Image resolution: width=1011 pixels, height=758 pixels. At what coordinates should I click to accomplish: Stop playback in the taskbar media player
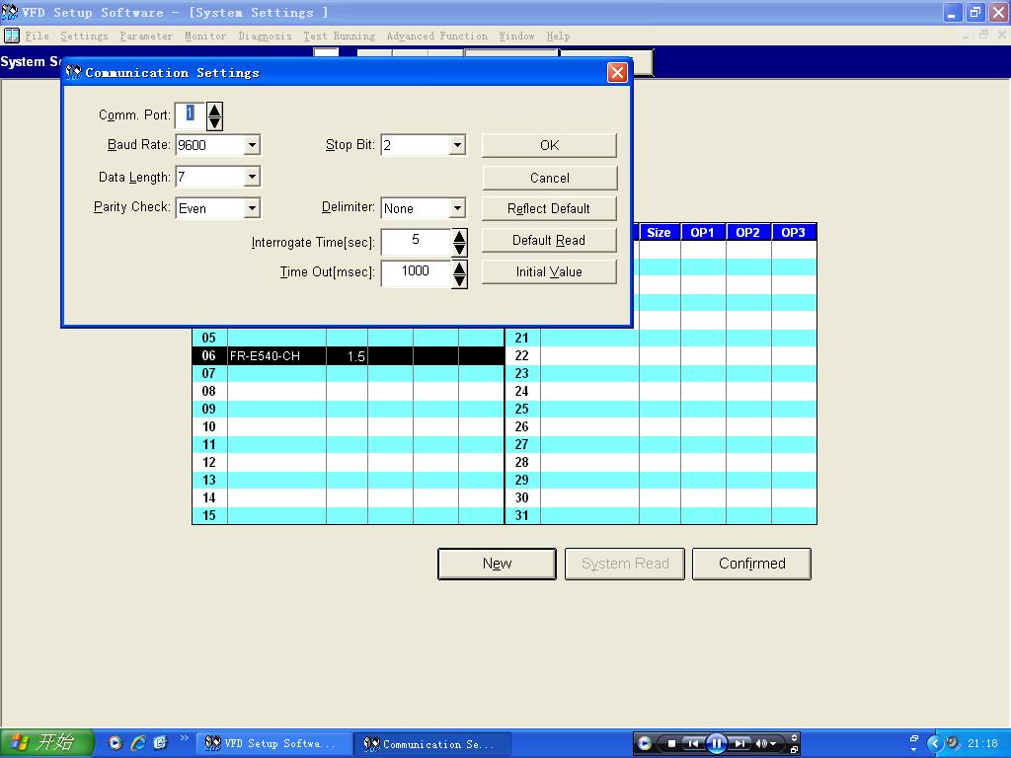point(671,743)
